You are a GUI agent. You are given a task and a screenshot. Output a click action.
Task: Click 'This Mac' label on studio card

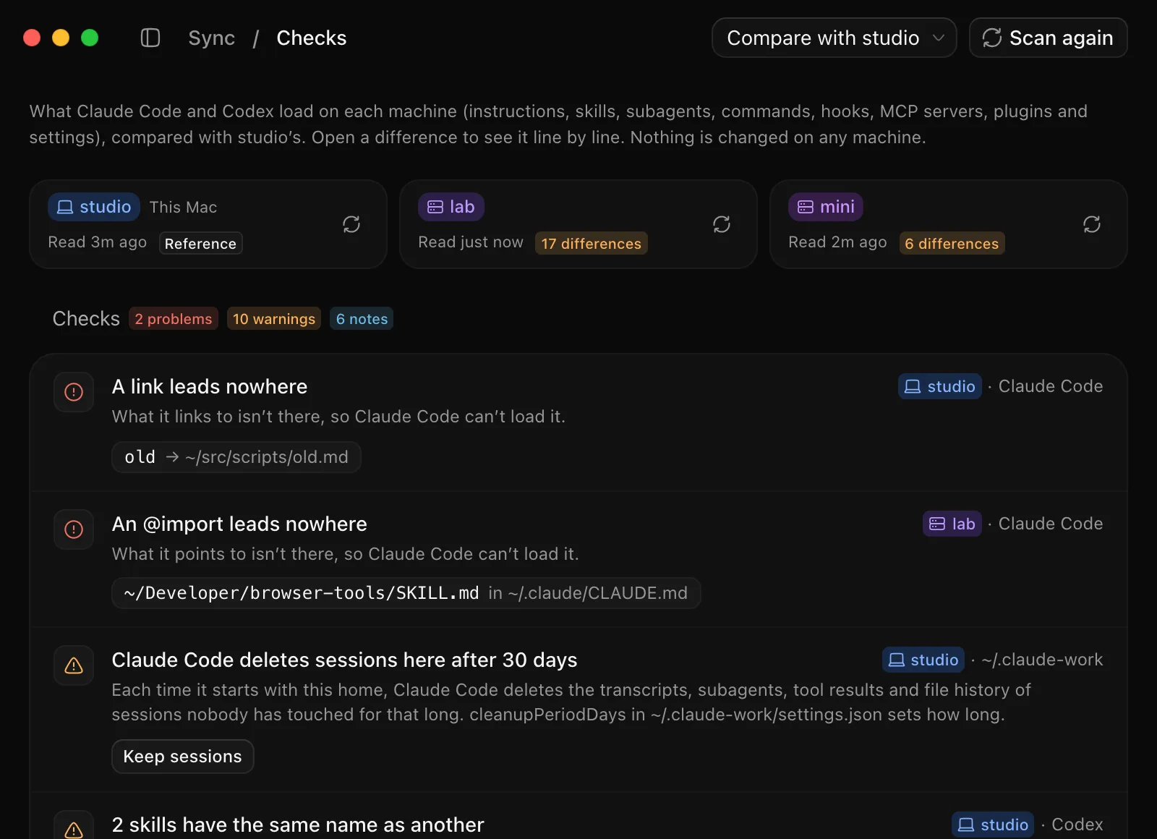pyautogui.click(x=183, y=207)
